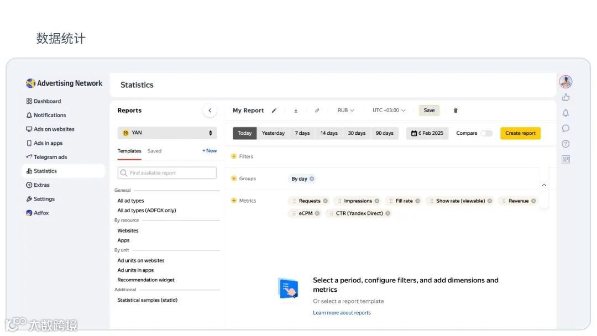This screenshot has height=336, width=597.
Task: Open Adfox in sidebar
Action: tap(38, 213)
